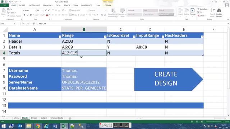230x129 pixels.
Task: Switch to the INSERT ribbon tab
Action: 22,5
